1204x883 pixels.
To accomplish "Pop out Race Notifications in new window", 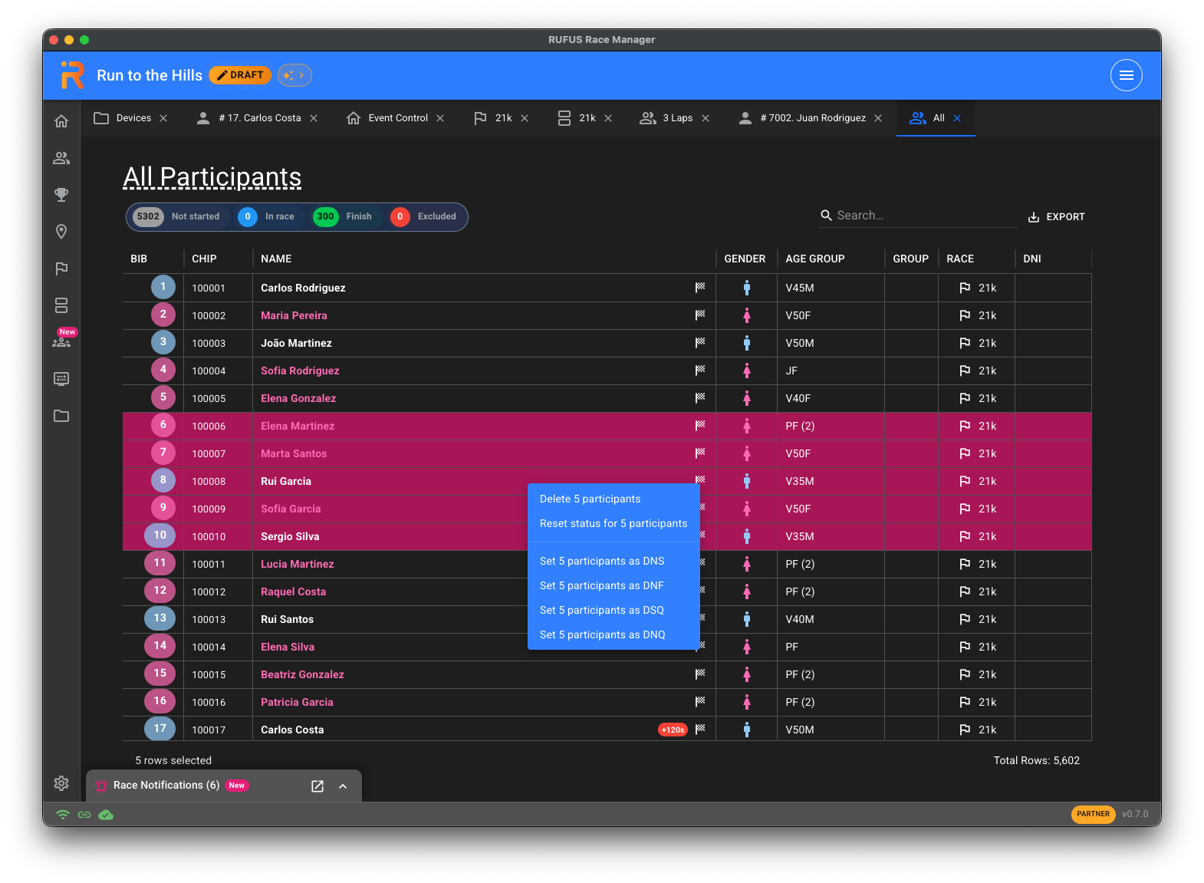I will pos(317,786).
